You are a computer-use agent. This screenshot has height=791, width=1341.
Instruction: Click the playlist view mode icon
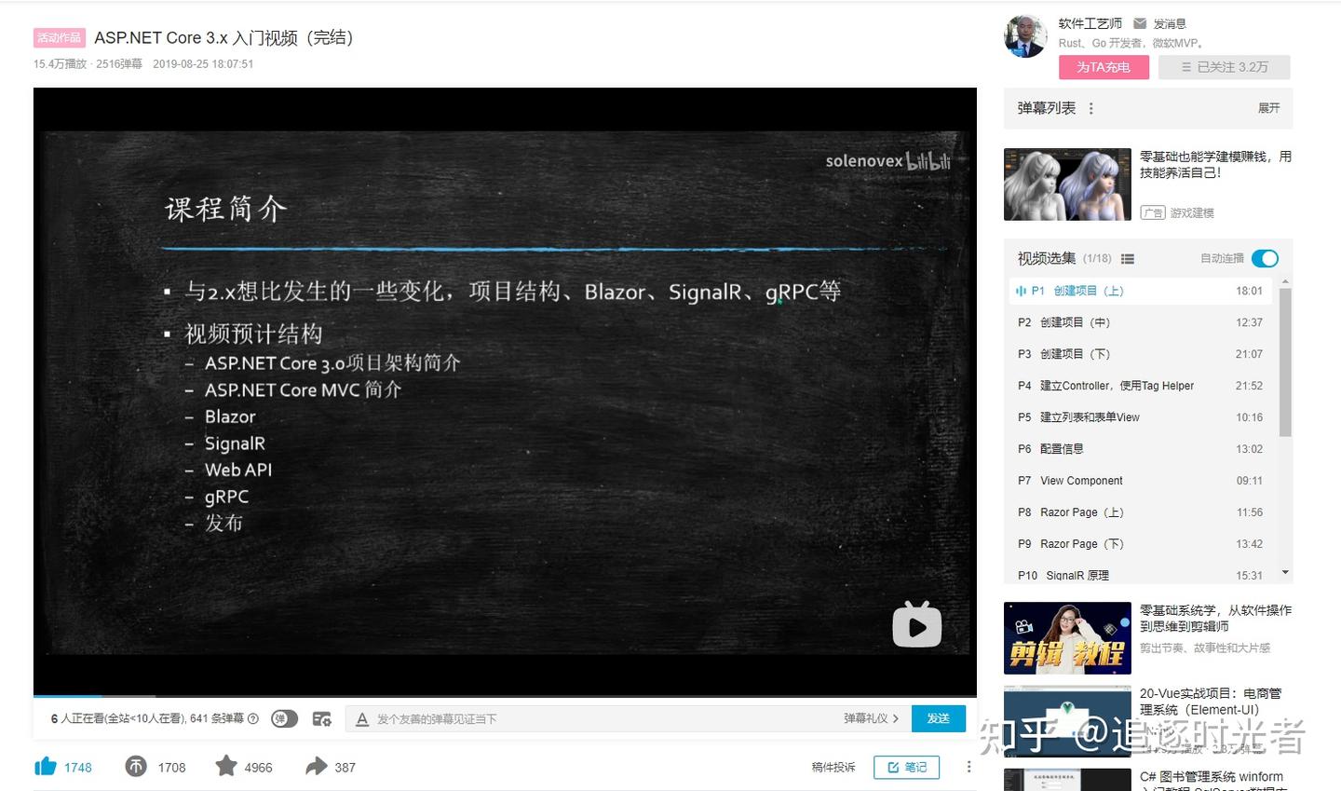pos(1128,259)
